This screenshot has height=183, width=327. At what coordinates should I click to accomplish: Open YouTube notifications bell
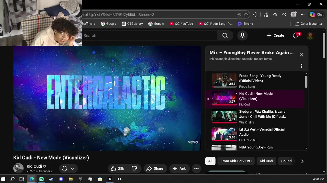pyautogui.click(x=296, y=36)
